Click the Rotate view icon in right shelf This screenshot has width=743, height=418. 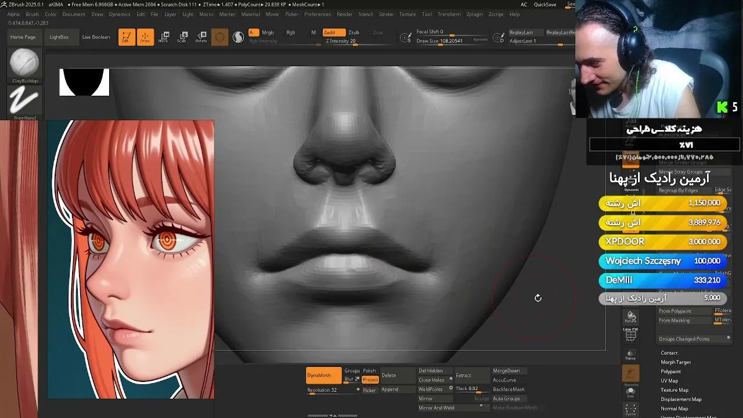pos(631,317)
